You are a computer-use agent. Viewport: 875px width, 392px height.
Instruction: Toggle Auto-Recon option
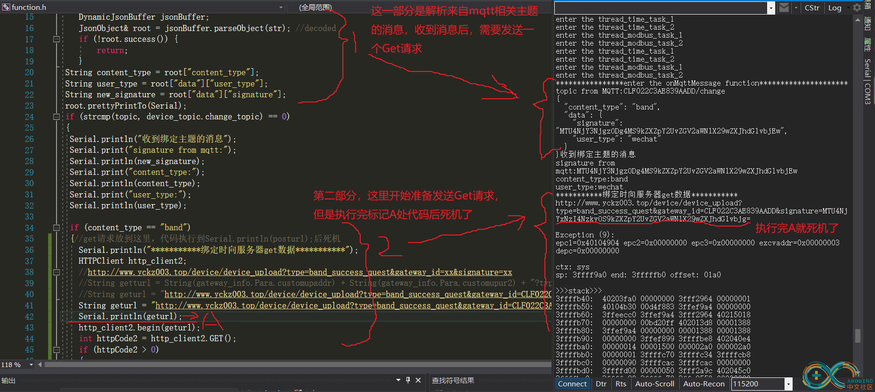tap(704, 384)
